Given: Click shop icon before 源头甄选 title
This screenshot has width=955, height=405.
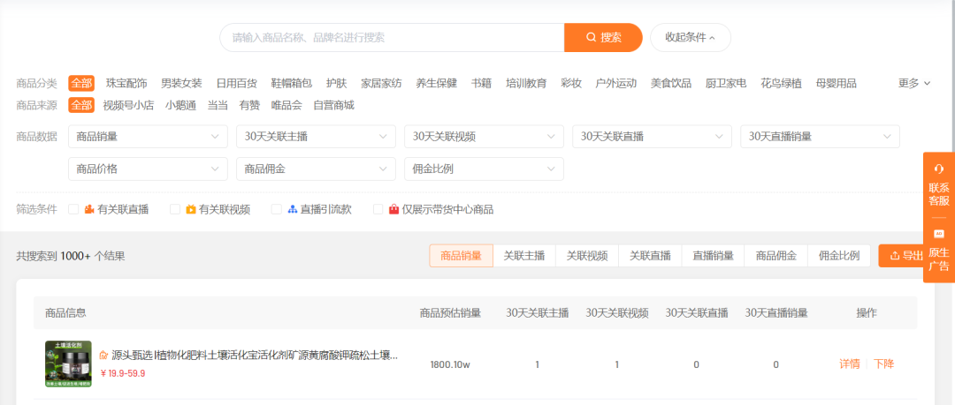Looking at the screenshot, I should tap(103, 355).
